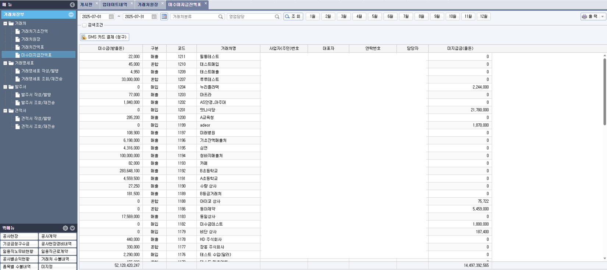The width and height of the screenshot is (607, 270).
Task: Click the 출력 print button
Action: pyautogui.click(x=590, y=17)
